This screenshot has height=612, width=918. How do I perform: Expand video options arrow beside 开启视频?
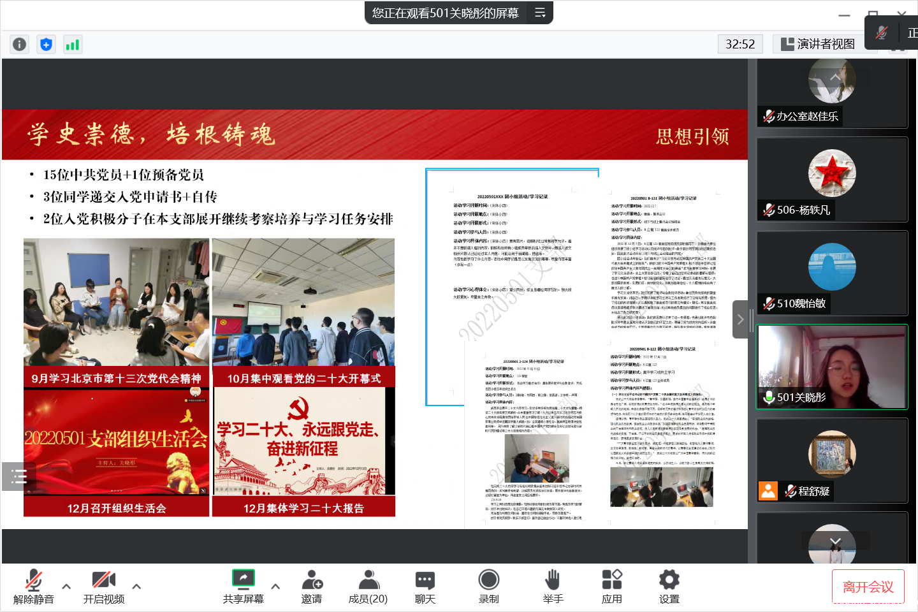136,586
